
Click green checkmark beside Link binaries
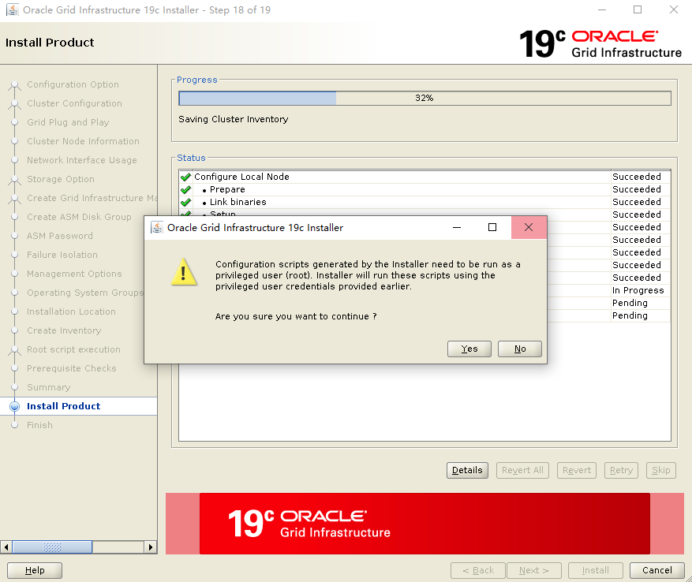point(185,201)
